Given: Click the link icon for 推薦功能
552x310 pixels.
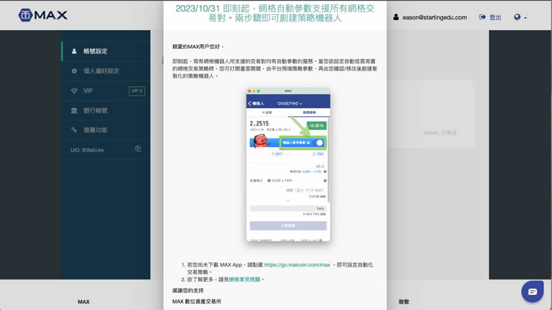Looking at the screenshot, I should (74, 130).
